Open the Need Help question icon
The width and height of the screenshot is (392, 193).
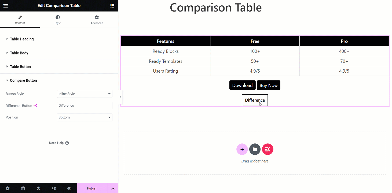point(67,143)
